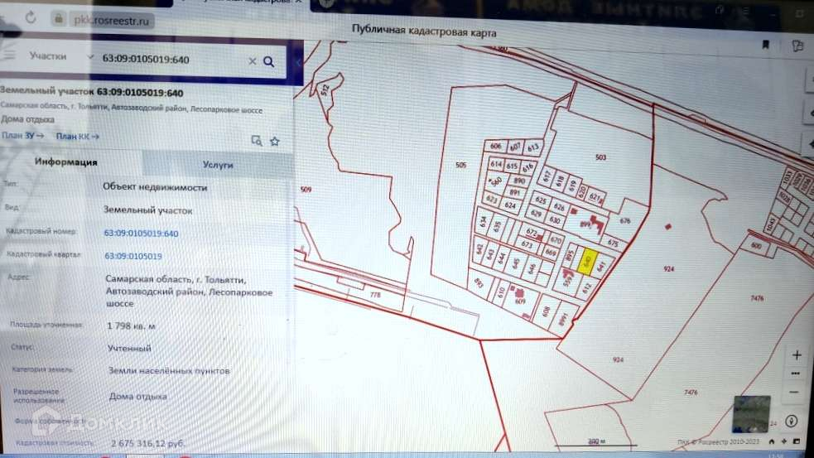Image resolution: width=814 pixels, height=458 pixels.
Task: Zoom in with the plus button
Action: [797, 355]
